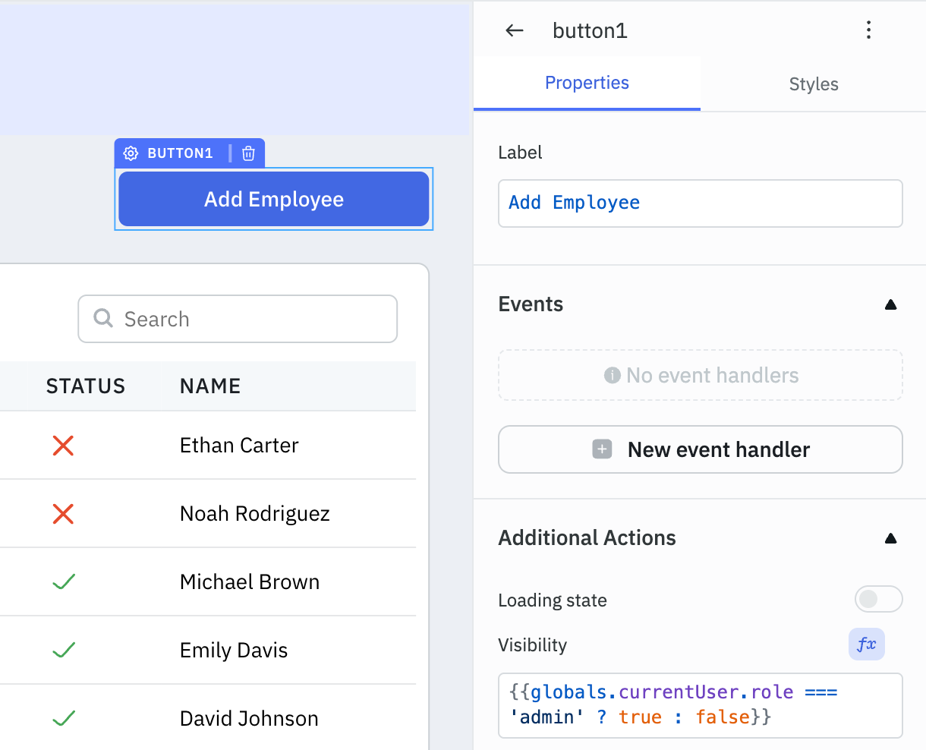This screenshot has height=750, width=926.
Task: Open the three-dot options menu
Action: (868, 30)
